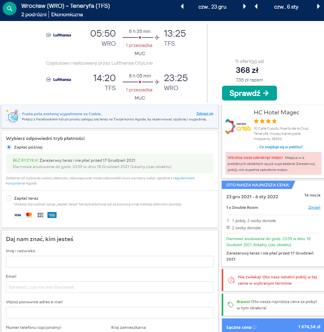The height and width of the screenshot is (332, 324).
Task: Click the green search magnifier icon
Action: click(x=9, y=9)
